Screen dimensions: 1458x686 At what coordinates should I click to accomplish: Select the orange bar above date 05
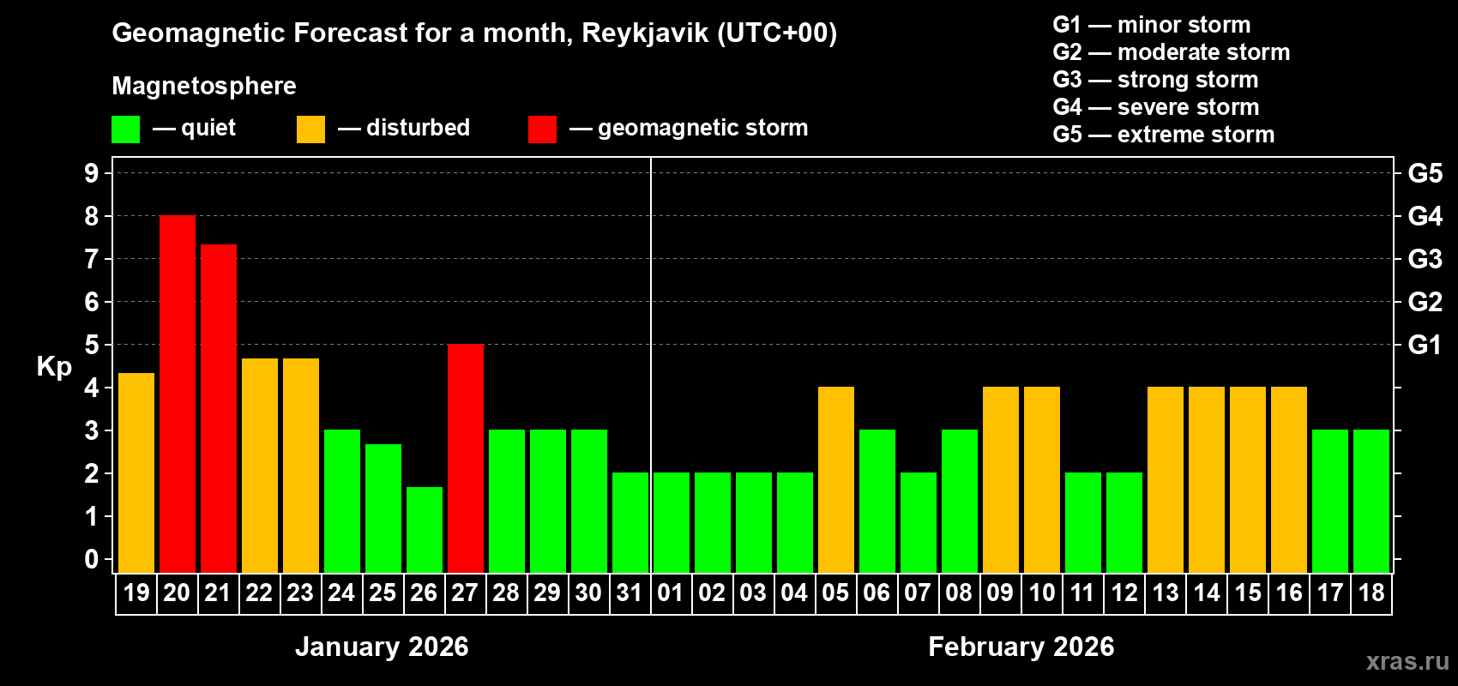836,480
